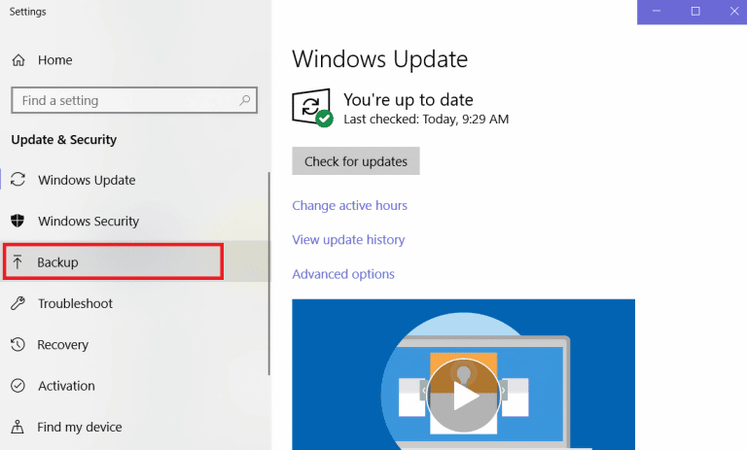Image resolution: width=747 pixels, height=450 pixels.
Task: Open Advanced options link
Action: [x=343, y=274]
